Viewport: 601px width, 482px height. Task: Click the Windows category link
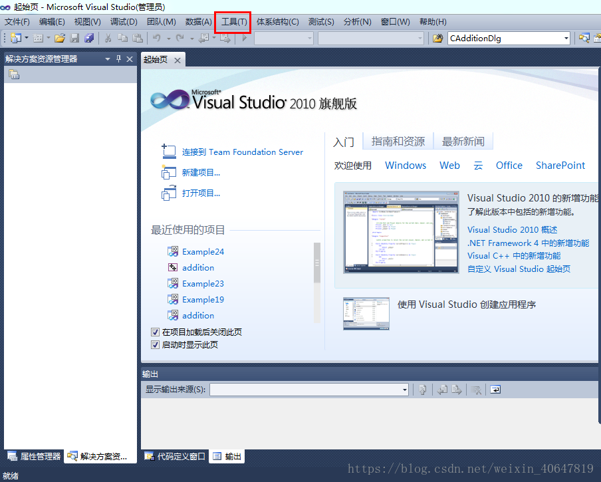406,166
